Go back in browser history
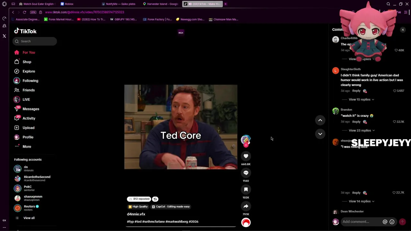Screen dimensions: 411x231 (13, 12)
